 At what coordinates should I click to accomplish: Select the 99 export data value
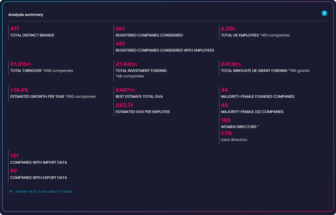(13, 171)
